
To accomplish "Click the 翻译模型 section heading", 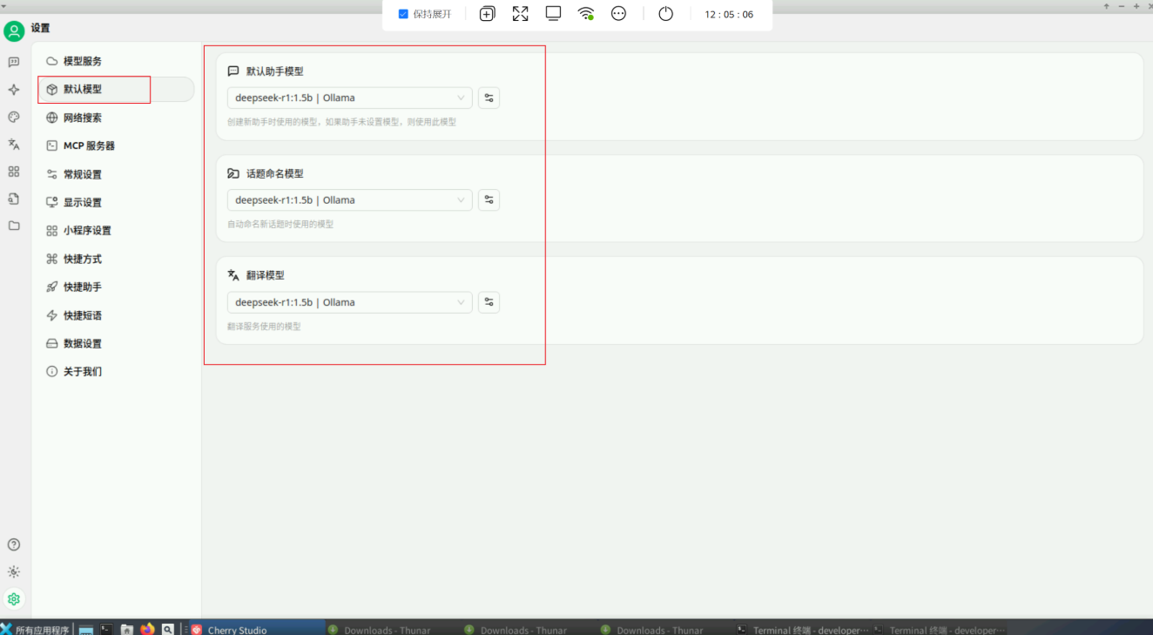I will point(266,275).
